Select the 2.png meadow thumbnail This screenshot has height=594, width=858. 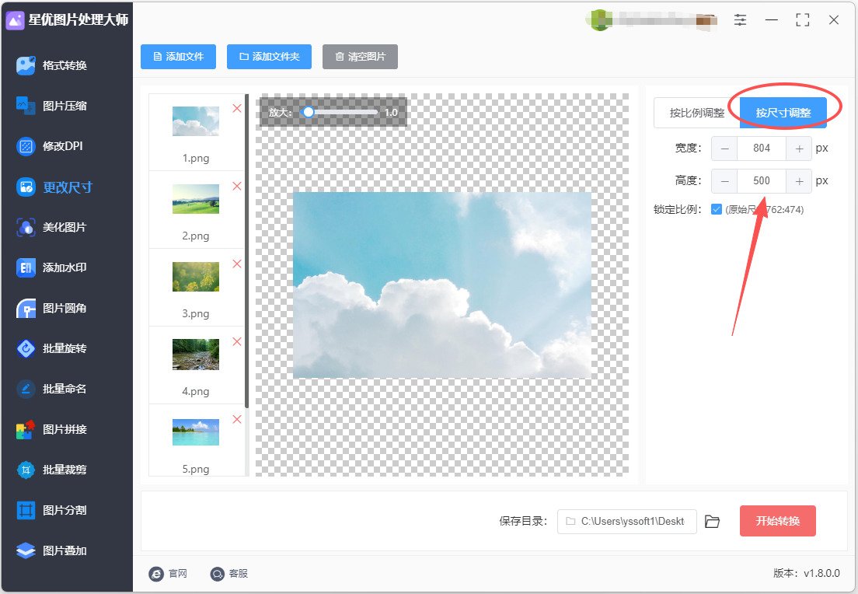[196, 199]
